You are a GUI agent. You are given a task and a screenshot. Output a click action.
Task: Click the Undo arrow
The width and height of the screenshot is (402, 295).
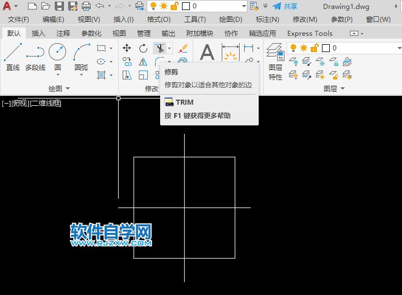pyautogui.click(x=100, y=6)
